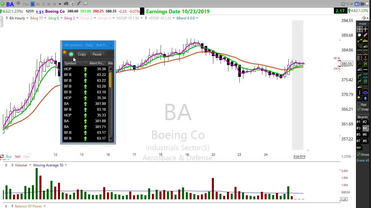This screenshot has height=208, width=371.
Task: Click the orange status dot in alert window
Action: click(64, 52)
